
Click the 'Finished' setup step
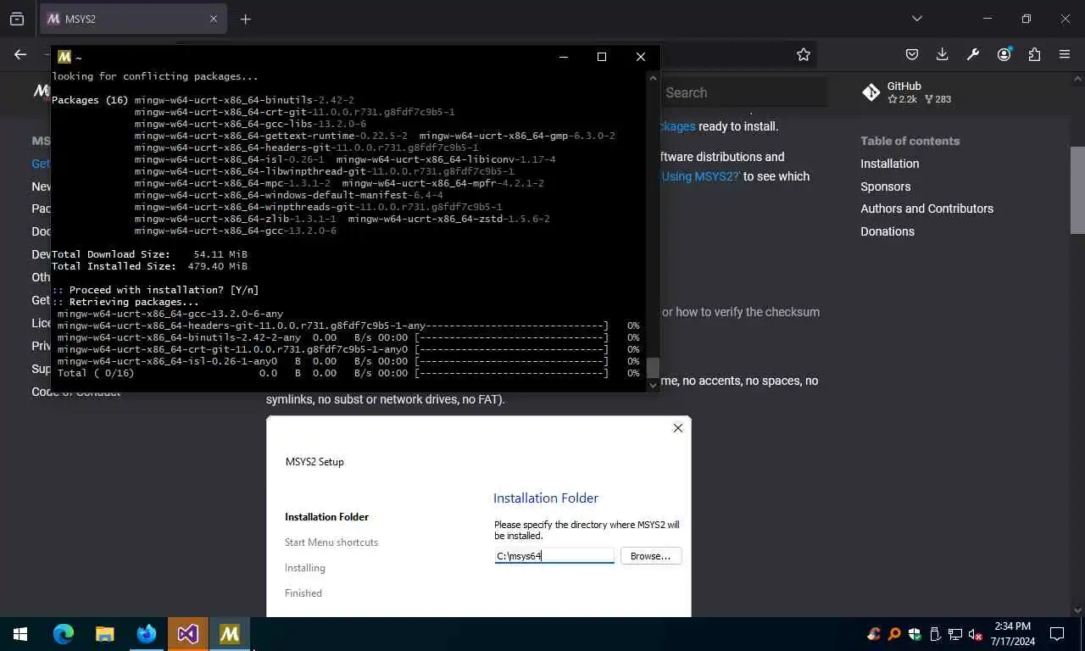(x=303, y=593)
